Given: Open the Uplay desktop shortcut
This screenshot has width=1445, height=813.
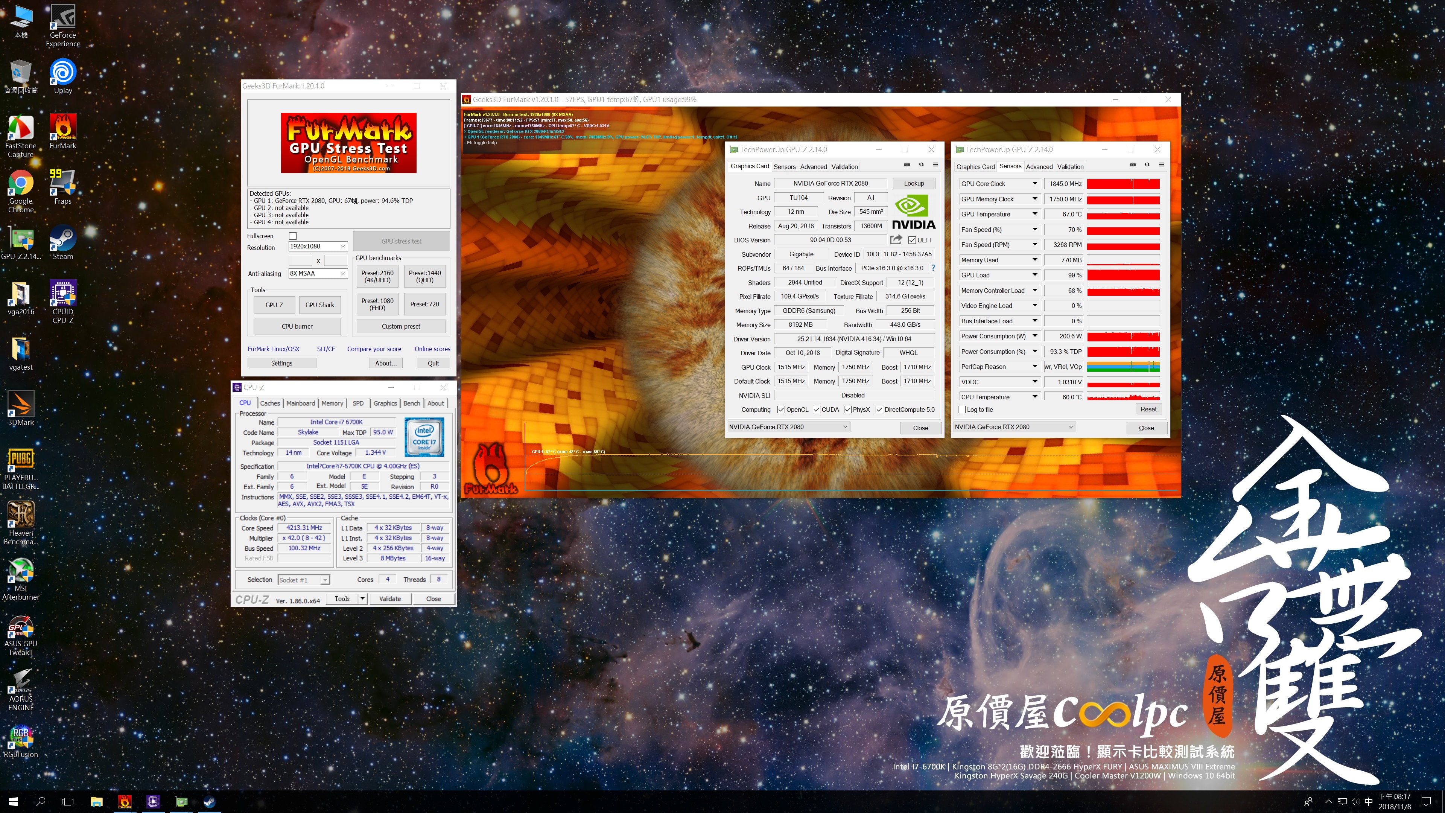Looking at the screenshot, I should point(63,76).
